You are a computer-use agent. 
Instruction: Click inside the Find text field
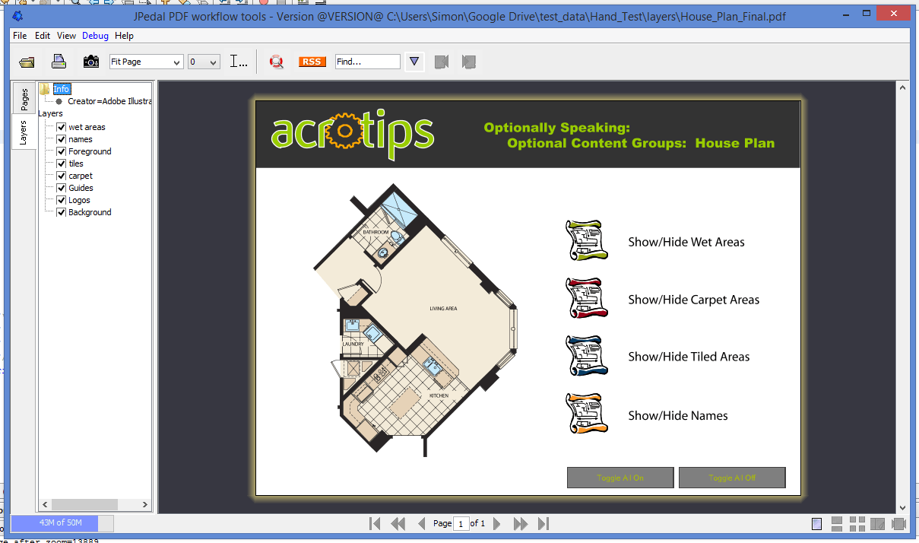(x=367, y=62)
